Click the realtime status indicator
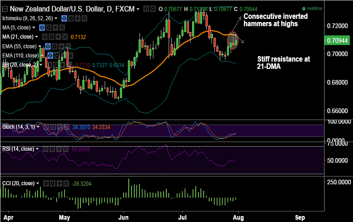353x222 pixels. (312, 9)
